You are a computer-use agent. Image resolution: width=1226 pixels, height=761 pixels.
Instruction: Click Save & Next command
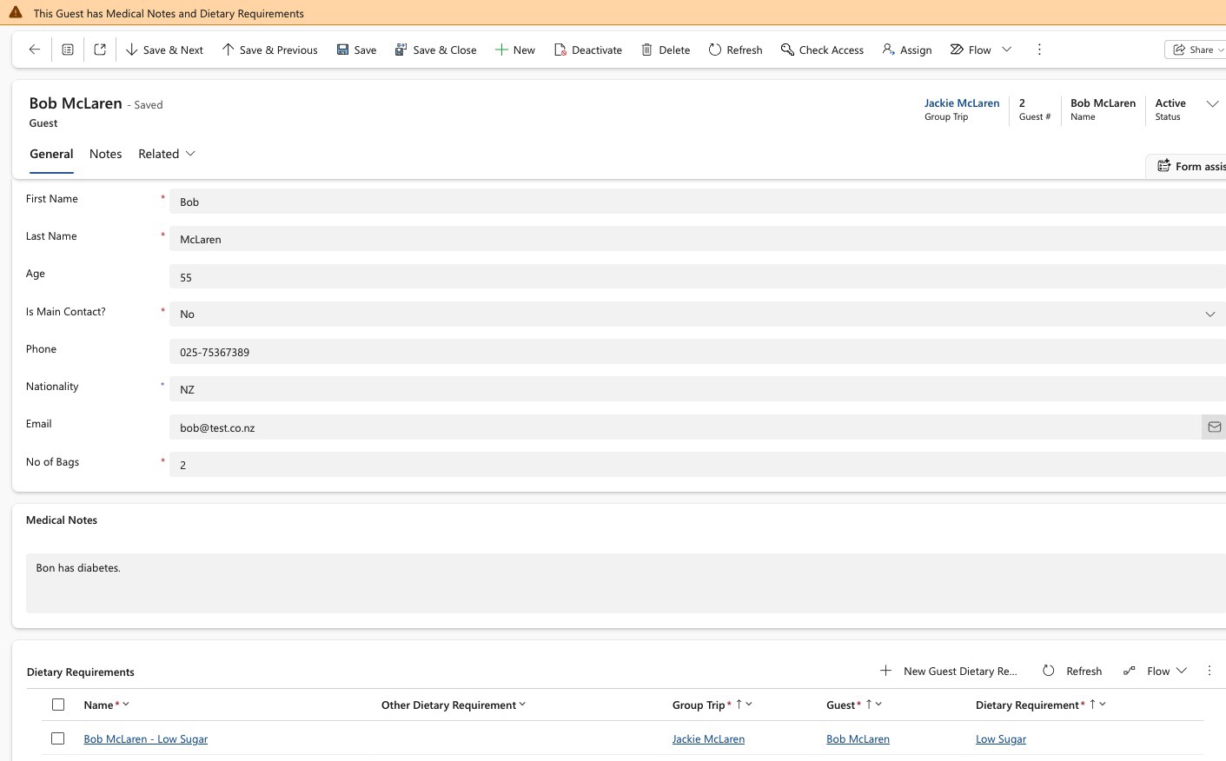coord(164,50)
